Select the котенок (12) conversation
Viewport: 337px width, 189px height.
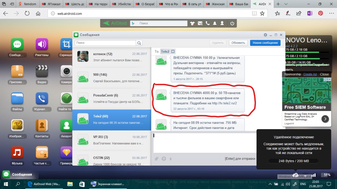[112, 58]
